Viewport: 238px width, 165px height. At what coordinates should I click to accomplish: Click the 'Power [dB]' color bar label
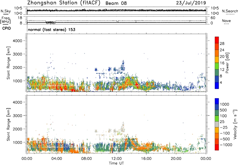(x=227, y=63)
